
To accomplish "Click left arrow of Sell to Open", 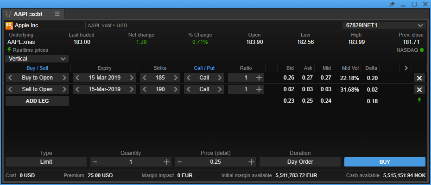I will tap(10, 89).
